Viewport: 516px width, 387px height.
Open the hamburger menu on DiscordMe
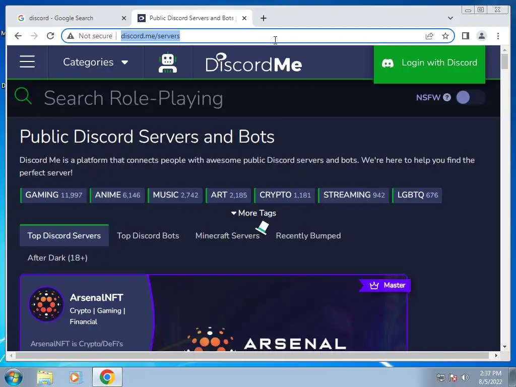point(27,62)
